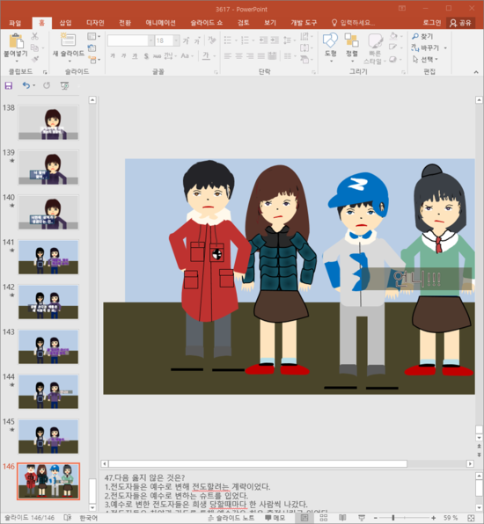Switch to Reading view icon
Viewport: 484px width, 524px height.
[342, 518]
